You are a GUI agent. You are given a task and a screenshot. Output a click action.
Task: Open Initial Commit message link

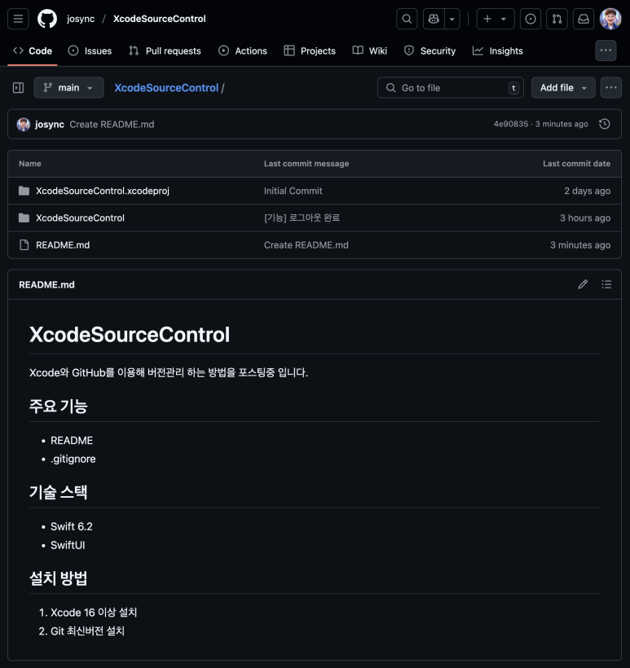coord(293,191)
